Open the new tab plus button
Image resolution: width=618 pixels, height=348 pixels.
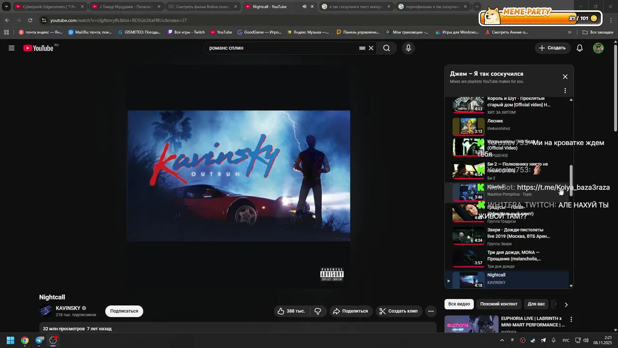[477, 7]
